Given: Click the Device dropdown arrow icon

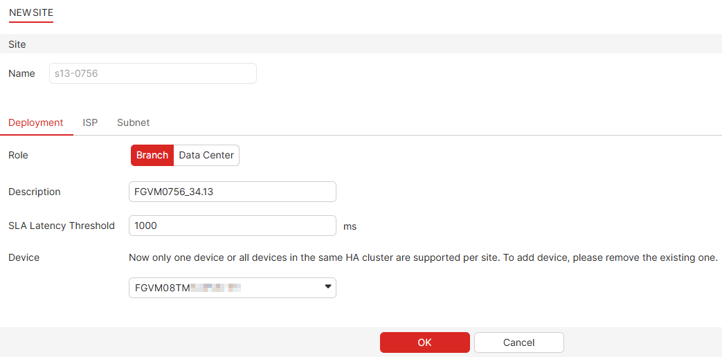Looking at the screenshot, I should point(328,287).
